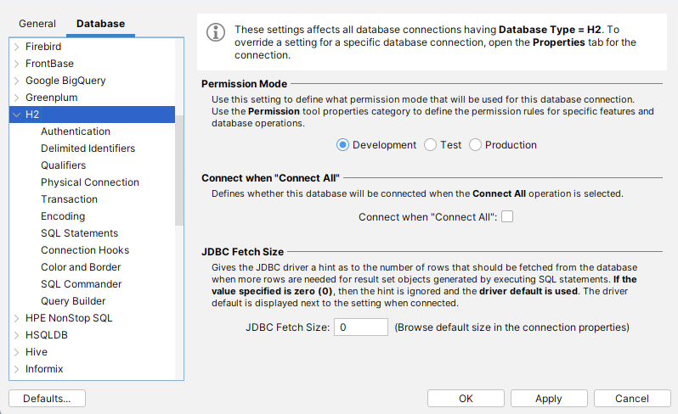Choose Production permission mode

(476, 145)
